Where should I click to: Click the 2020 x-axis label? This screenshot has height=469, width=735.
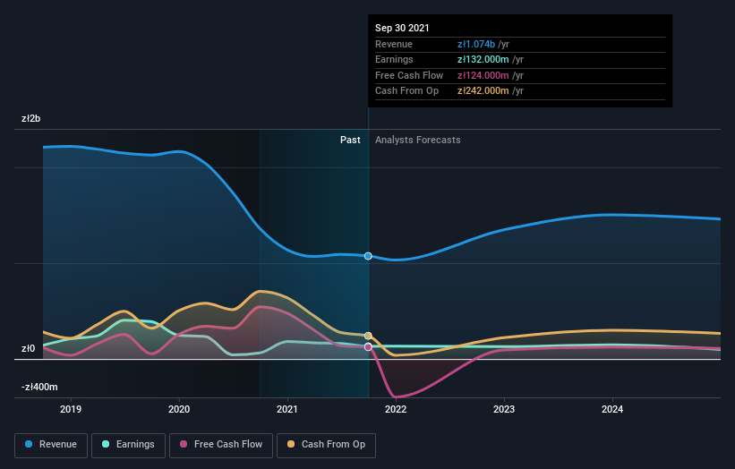pos(179,409)
